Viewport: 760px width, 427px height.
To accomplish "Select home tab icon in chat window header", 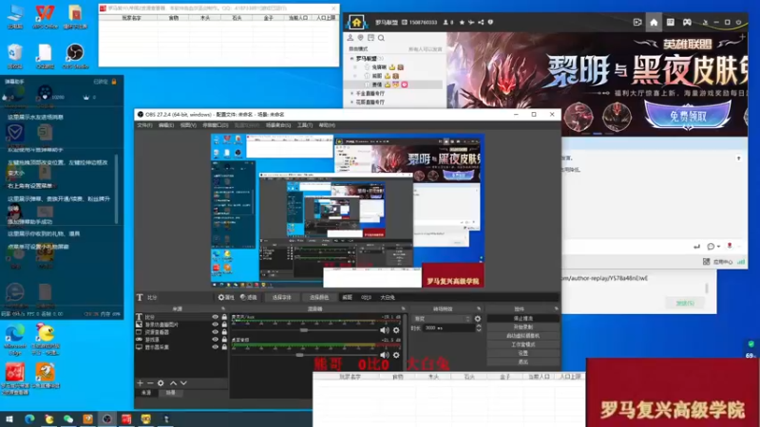I will (x=654, y=22).
